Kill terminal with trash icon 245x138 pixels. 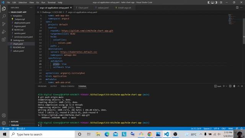[x=234, y=86]
